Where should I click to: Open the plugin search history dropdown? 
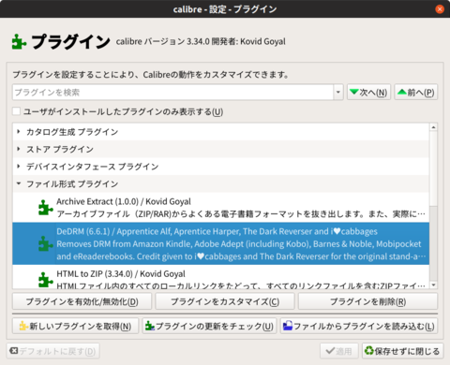point(338,92)
